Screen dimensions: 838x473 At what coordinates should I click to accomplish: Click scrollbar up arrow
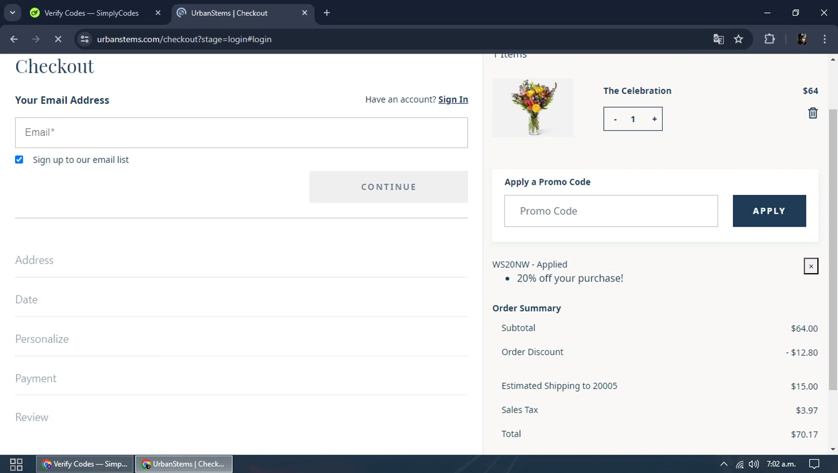(833, 59)
